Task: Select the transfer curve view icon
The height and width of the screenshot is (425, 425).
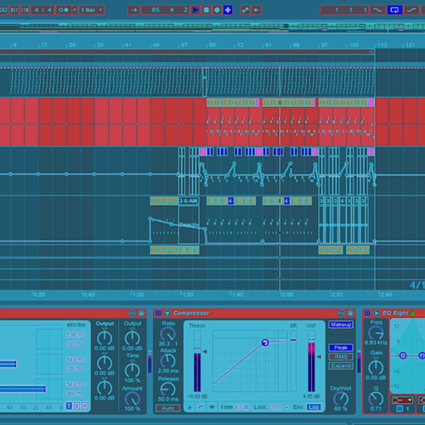Action: [201, 407]
